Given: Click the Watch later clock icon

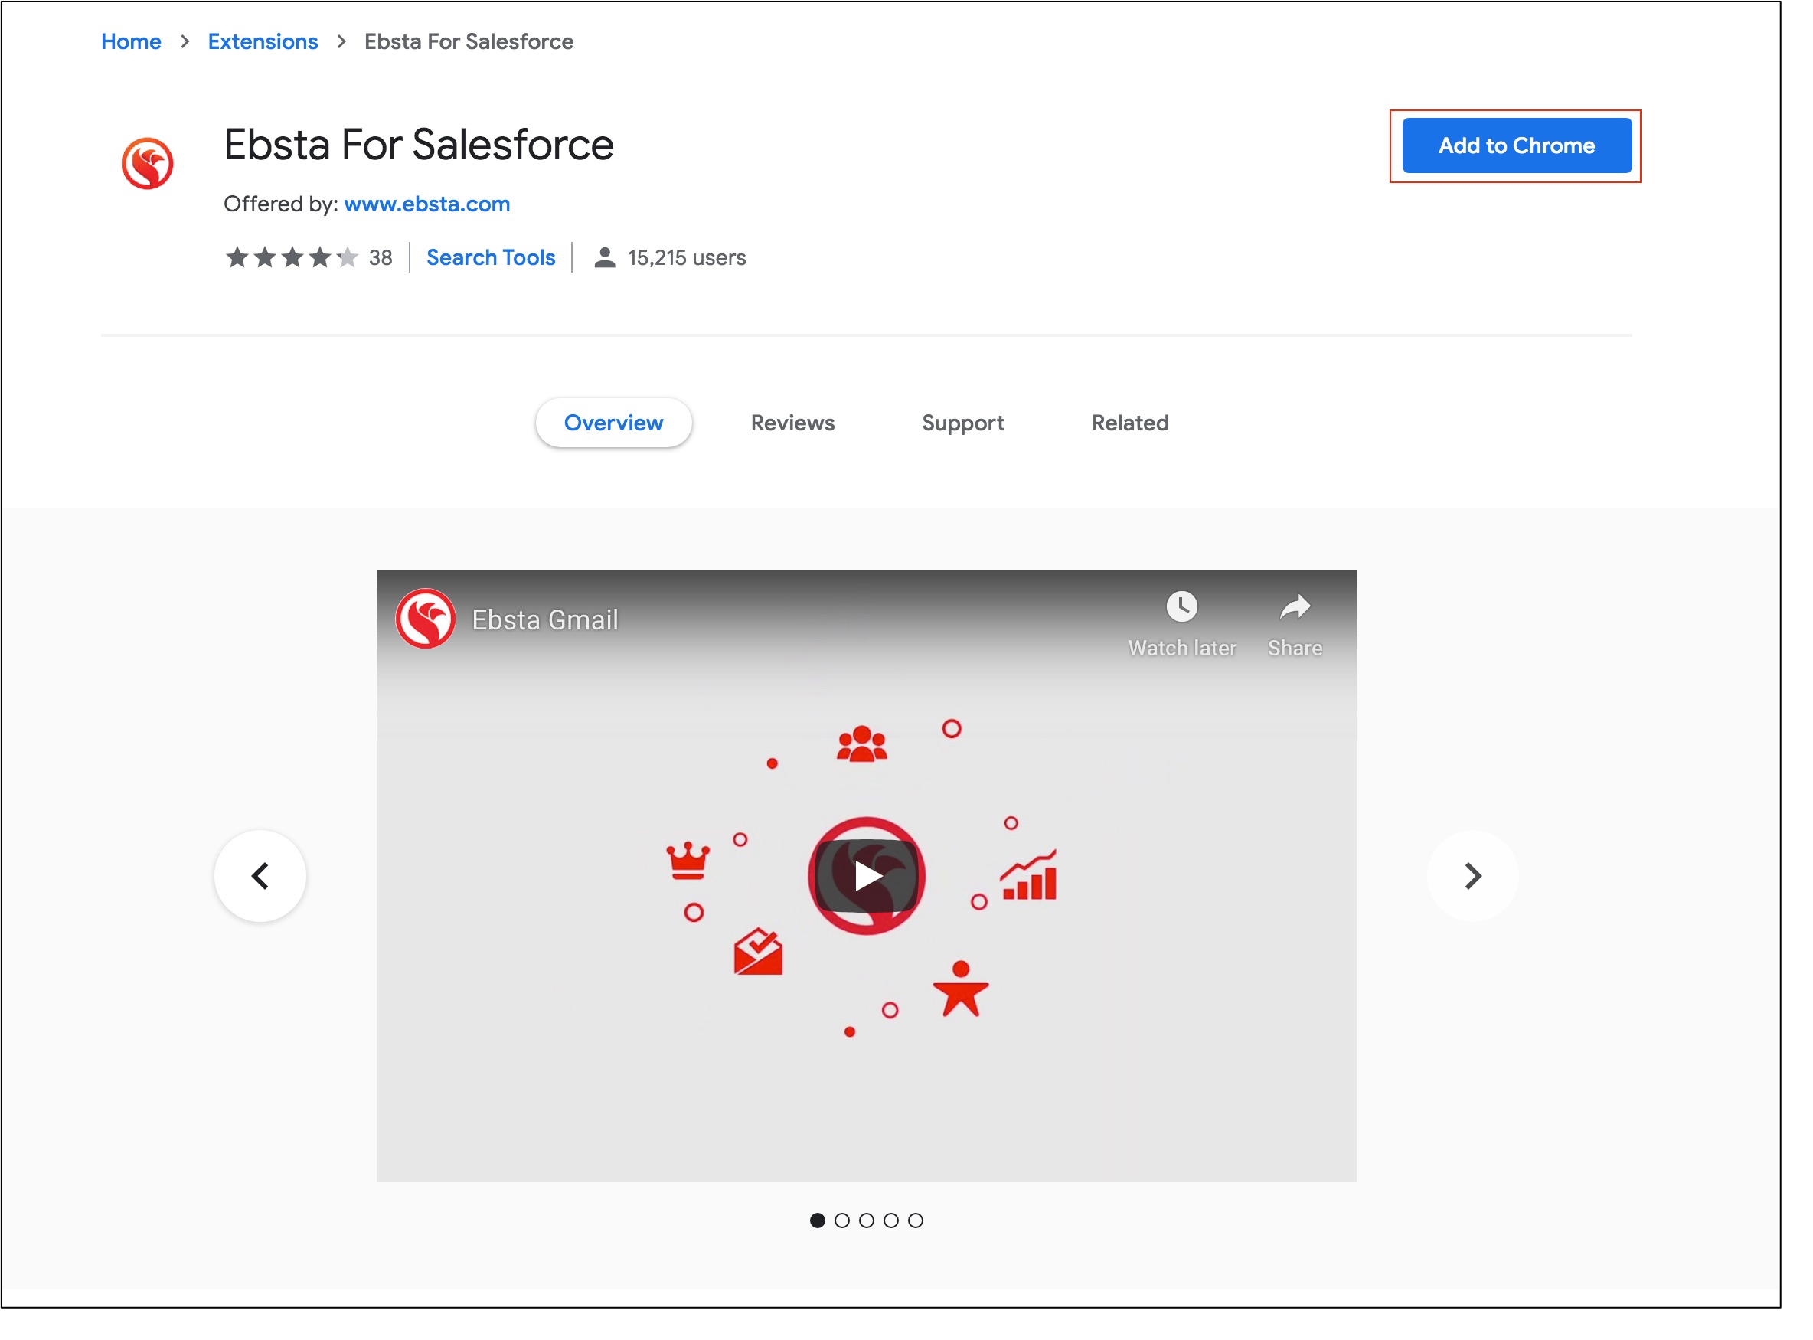Looking at the screenshot, I should (1181, 606).
